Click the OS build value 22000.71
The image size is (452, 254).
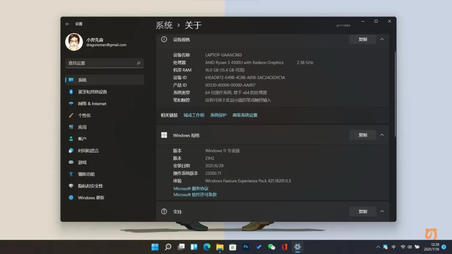213,173
